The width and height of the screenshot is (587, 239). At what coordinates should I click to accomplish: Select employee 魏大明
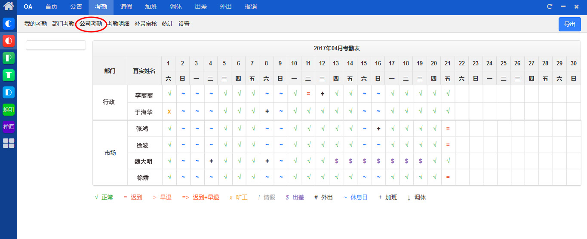click(x=143, y=162)
